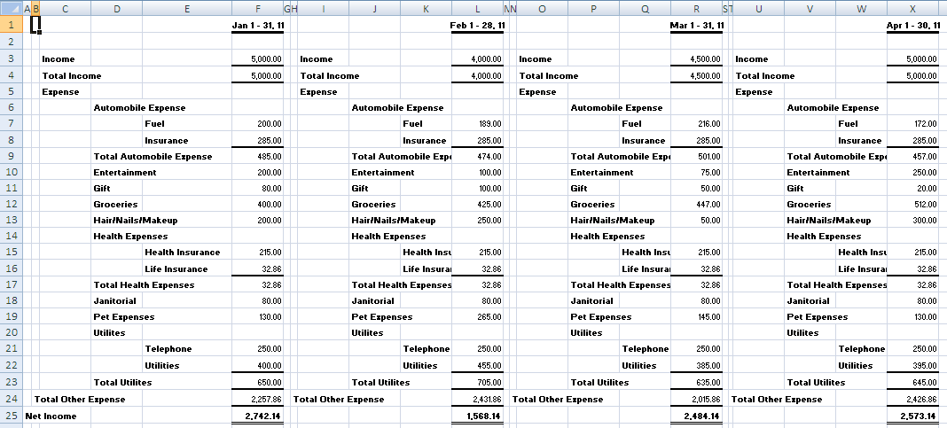
Task: Click March Utilities amount 385.00
Action: (697, 366)
